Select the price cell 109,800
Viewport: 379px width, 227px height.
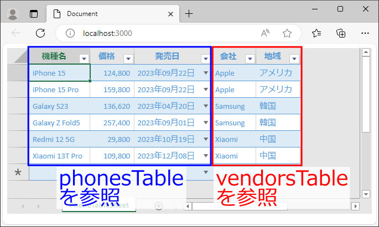(x=112, y=156)
